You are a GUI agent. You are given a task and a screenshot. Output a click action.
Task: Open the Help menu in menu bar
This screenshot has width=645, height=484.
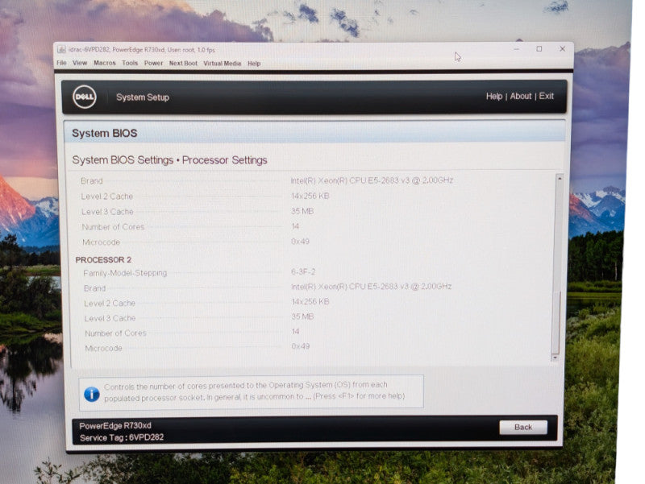pyautogui.click(x=254, y=64)
